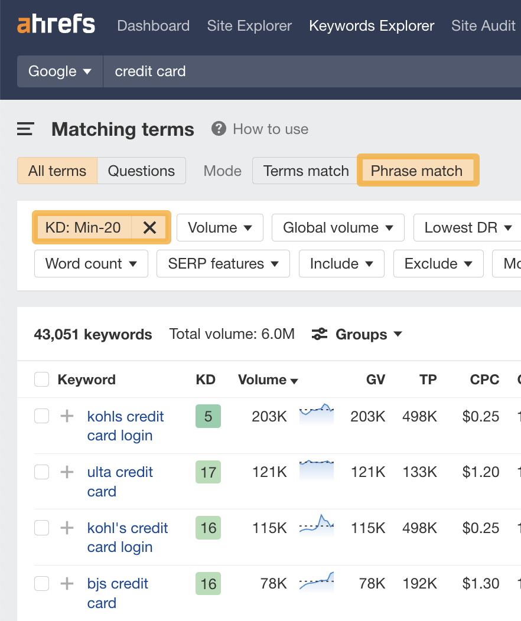Add kohls credit card login to a list

click(66, 416)
